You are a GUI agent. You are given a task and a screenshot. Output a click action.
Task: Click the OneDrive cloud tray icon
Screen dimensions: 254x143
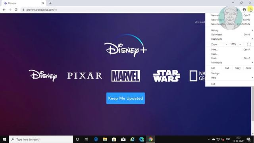214,139
